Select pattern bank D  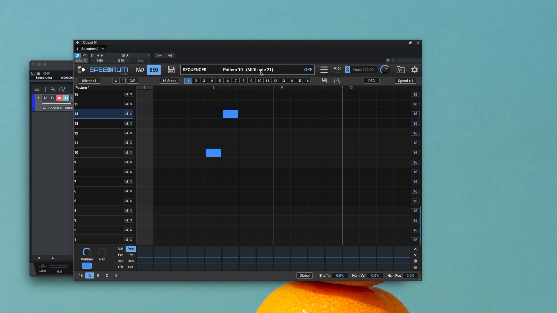coord(116,276)
